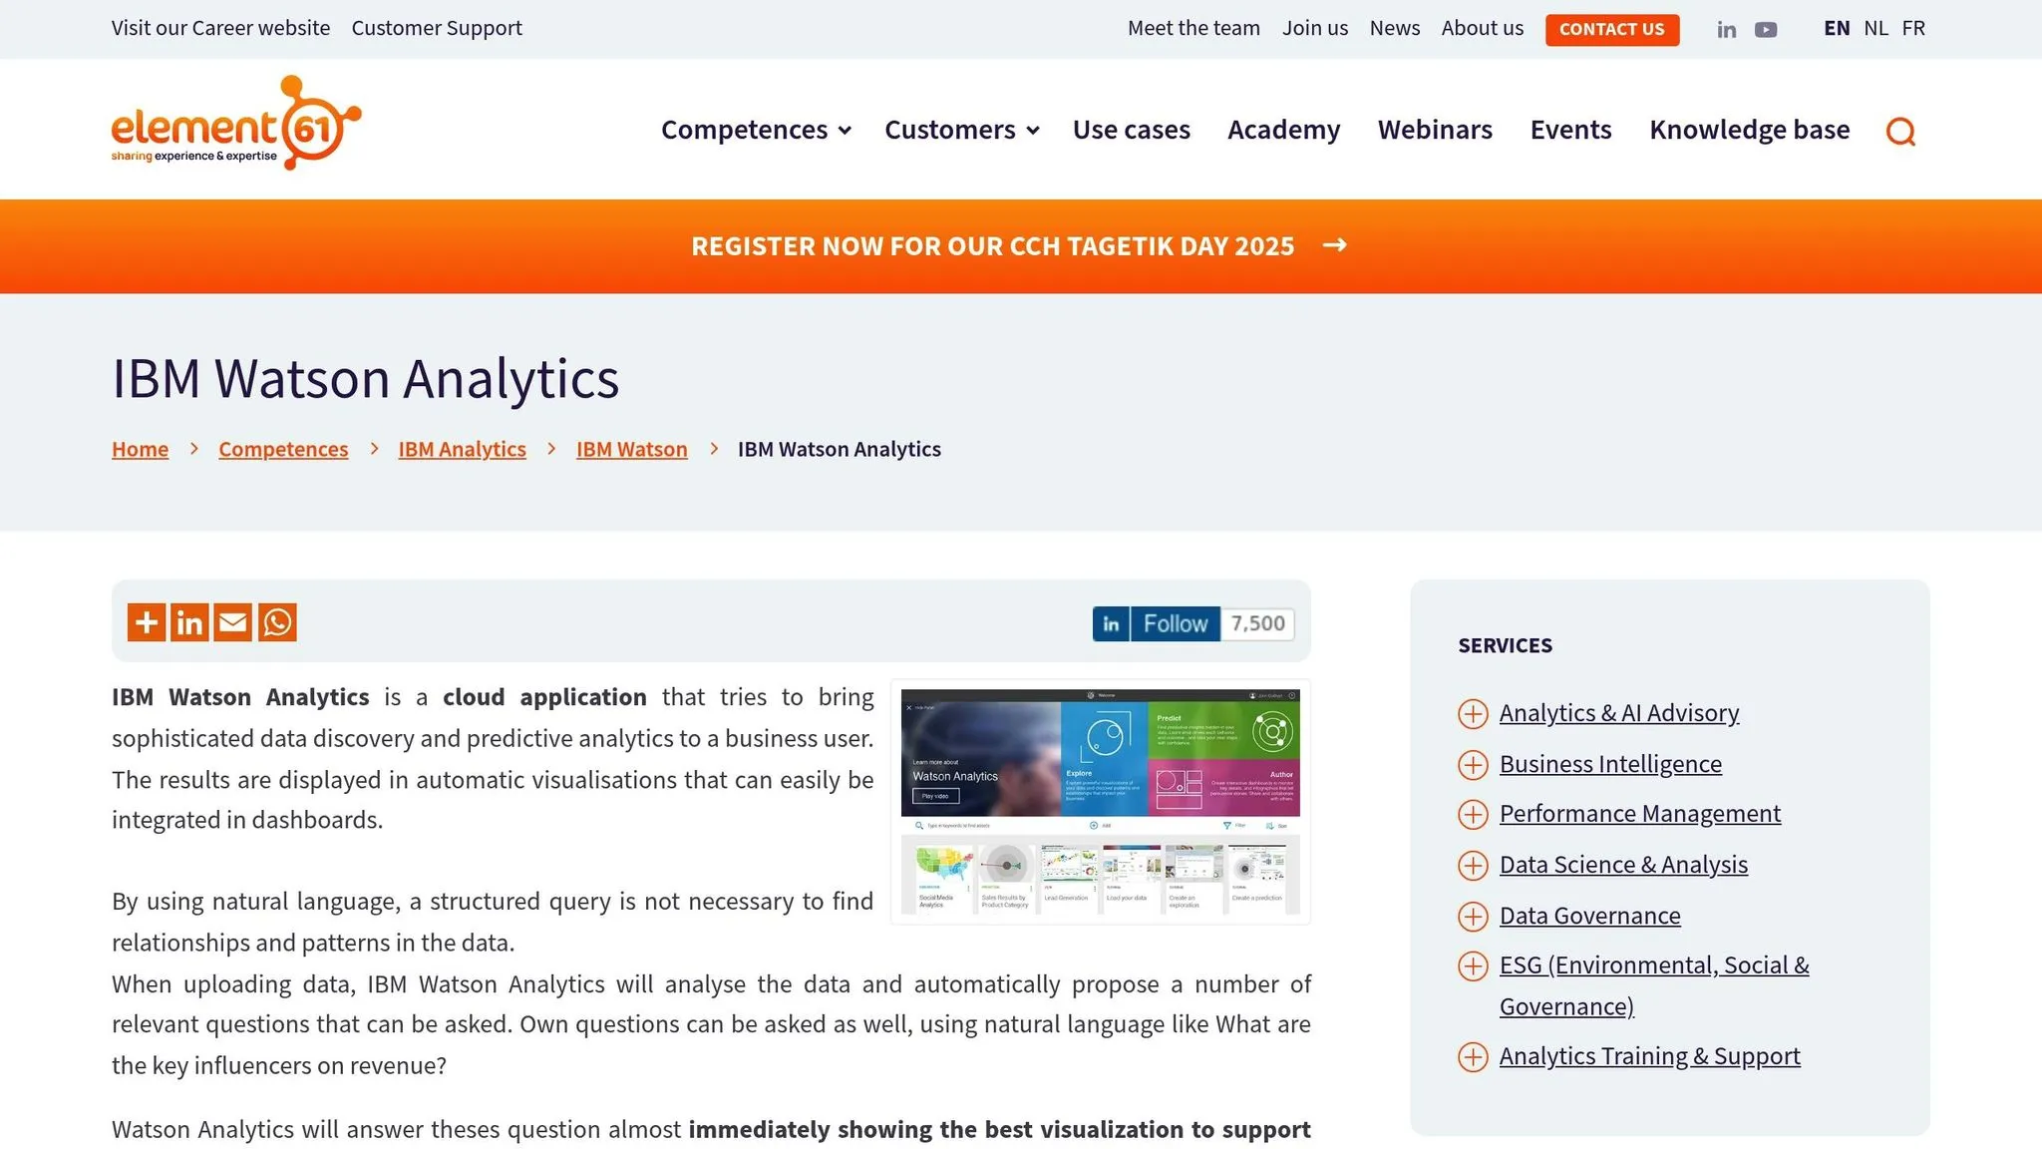Go to Home breadcrumb link
The width and height of the screenshot is (2042, 1149).
click(x=140, y=449)
